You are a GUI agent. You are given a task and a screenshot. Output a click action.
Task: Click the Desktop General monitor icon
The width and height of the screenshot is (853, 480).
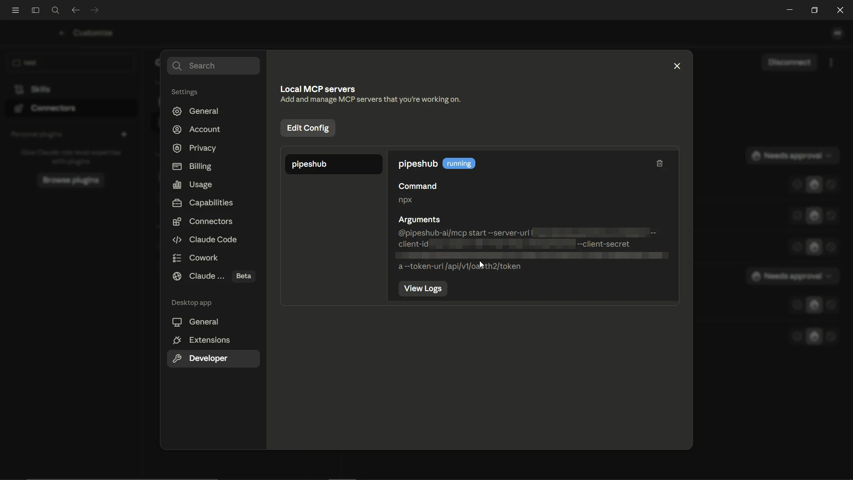point(177,322)
